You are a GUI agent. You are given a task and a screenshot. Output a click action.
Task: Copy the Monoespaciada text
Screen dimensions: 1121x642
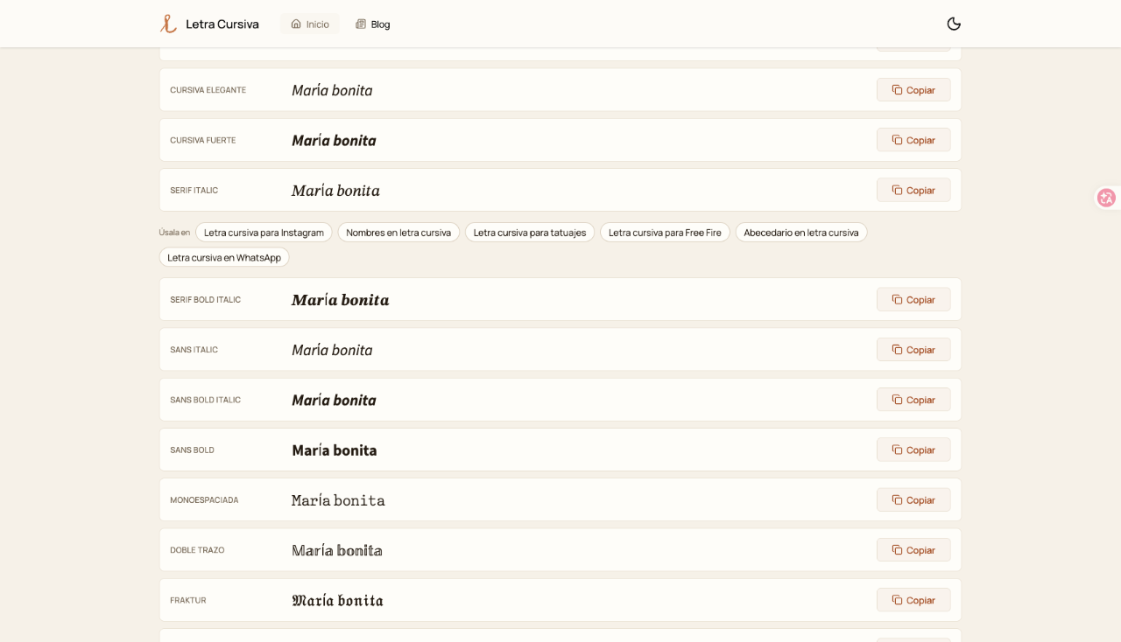pos(913,499)
